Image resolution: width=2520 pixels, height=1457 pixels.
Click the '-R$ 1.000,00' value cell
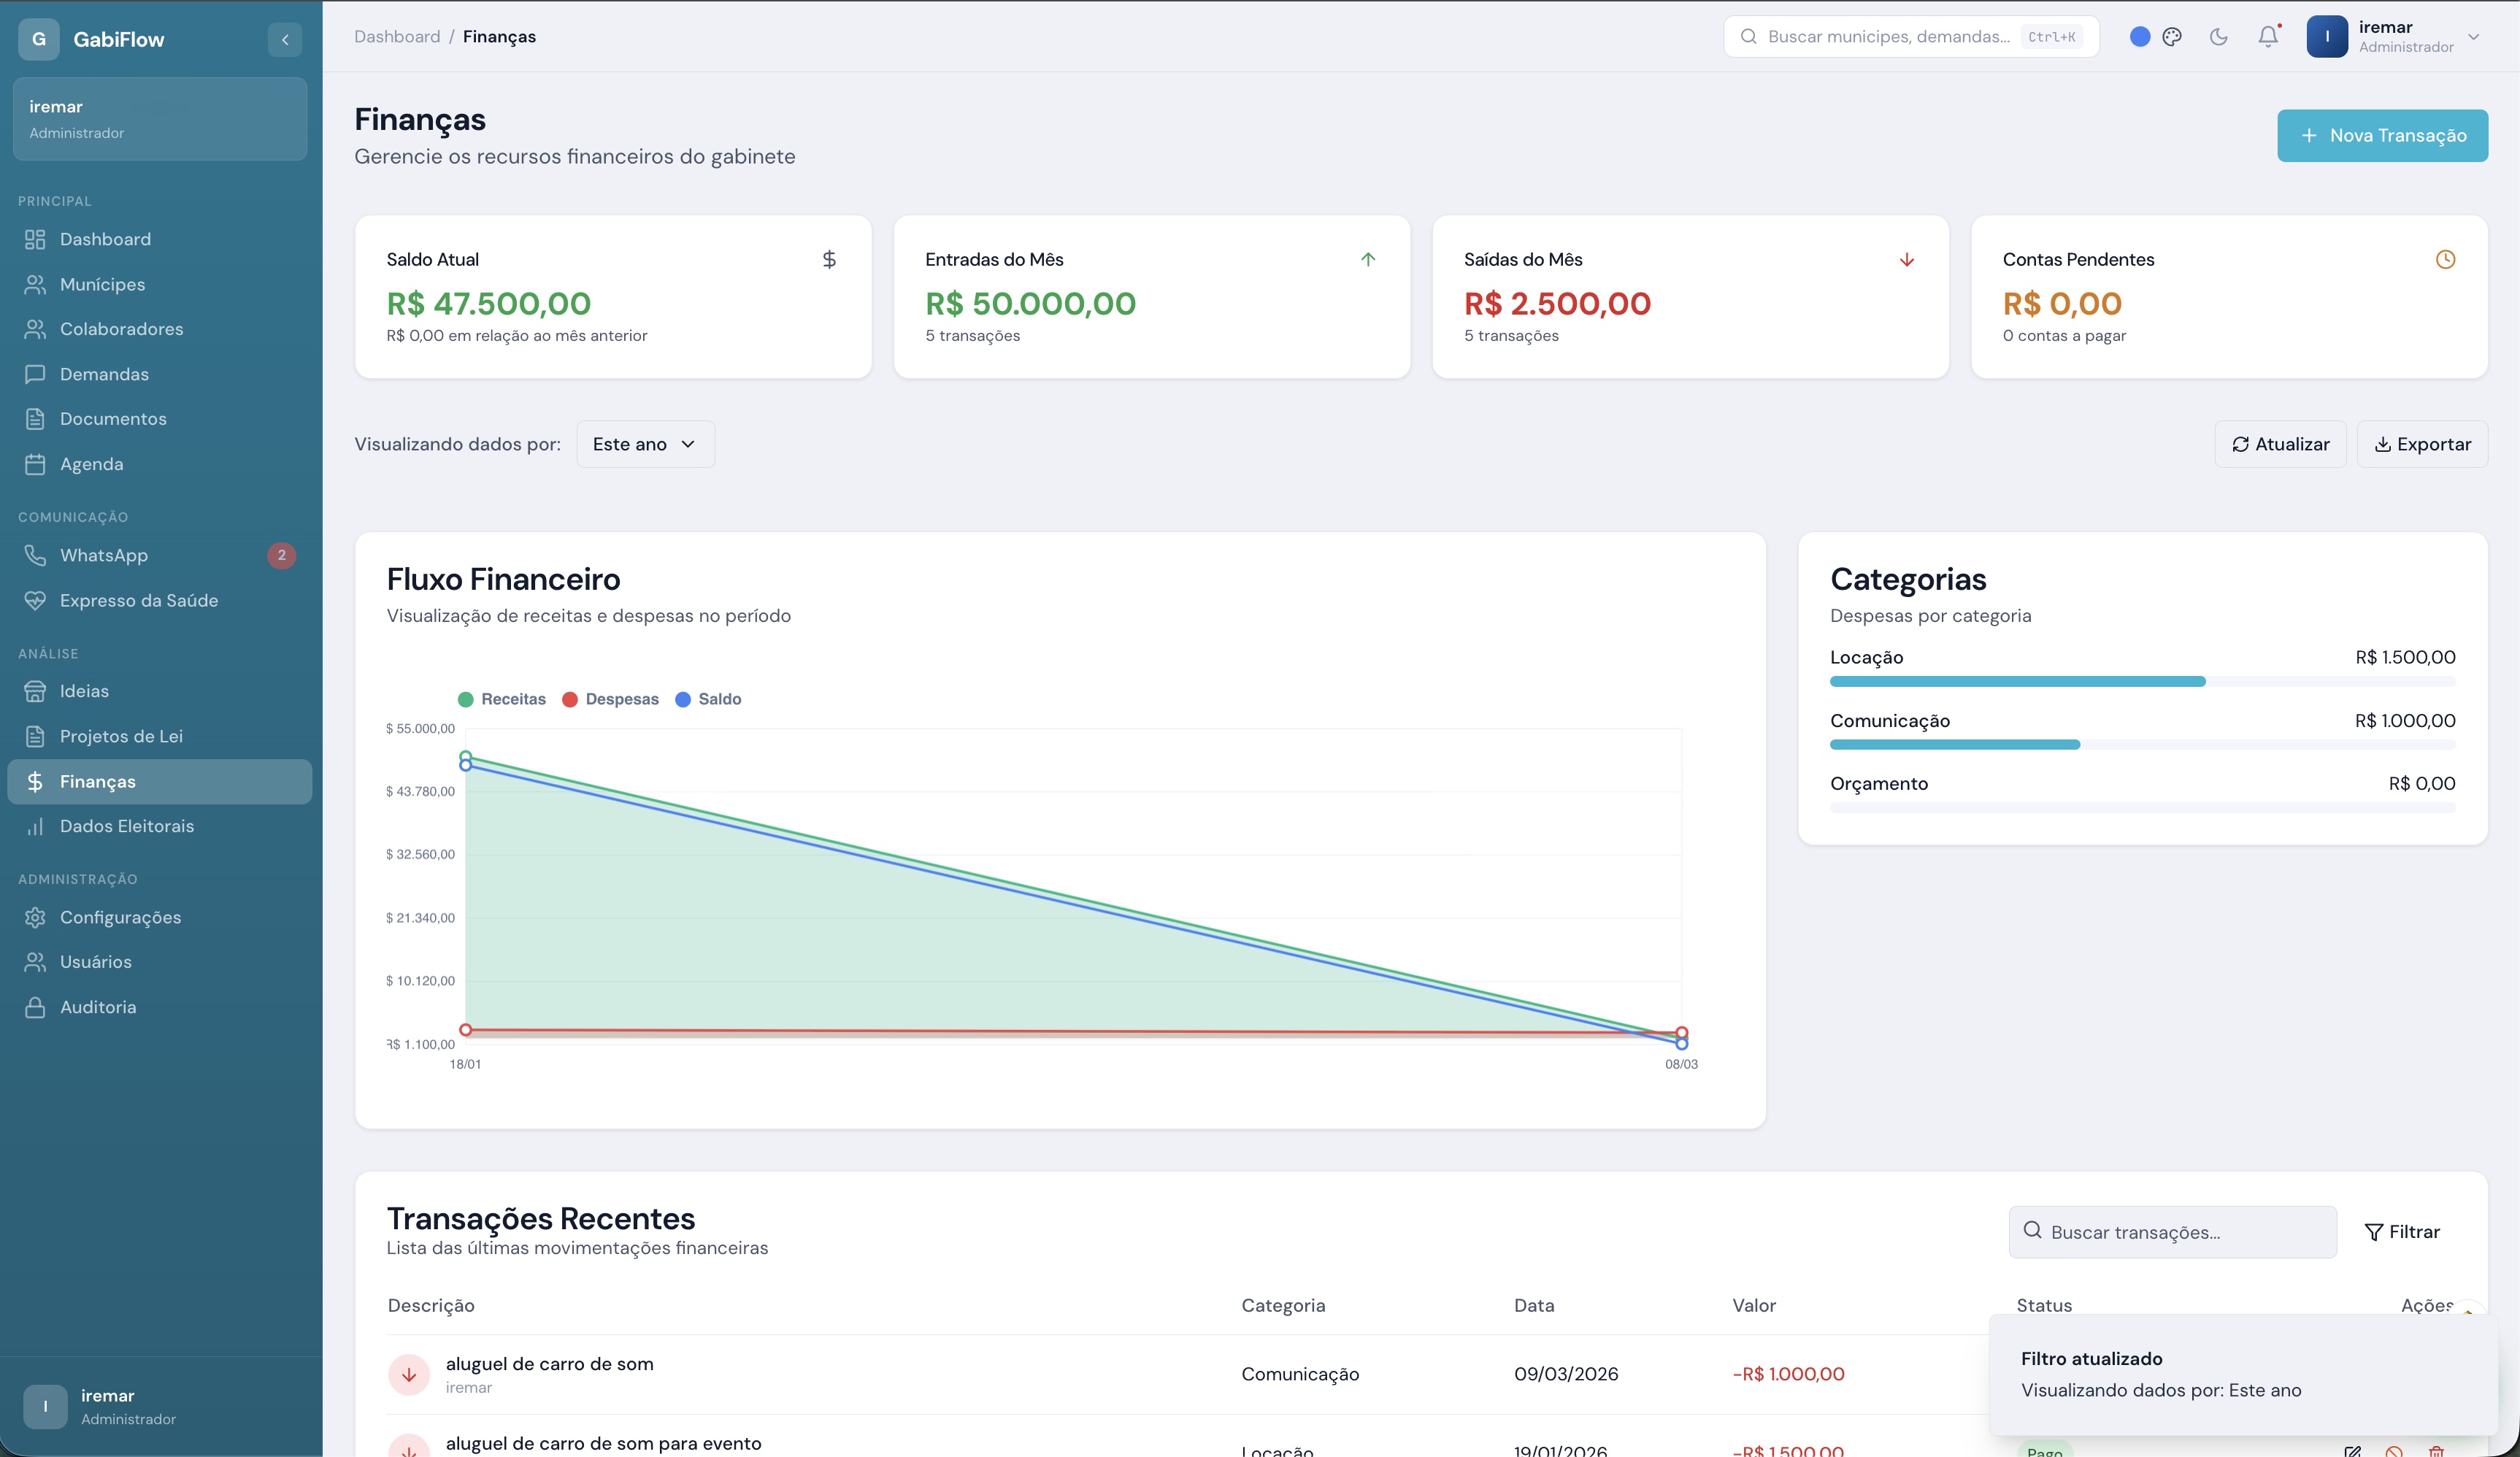(x=1788, y=1374)
